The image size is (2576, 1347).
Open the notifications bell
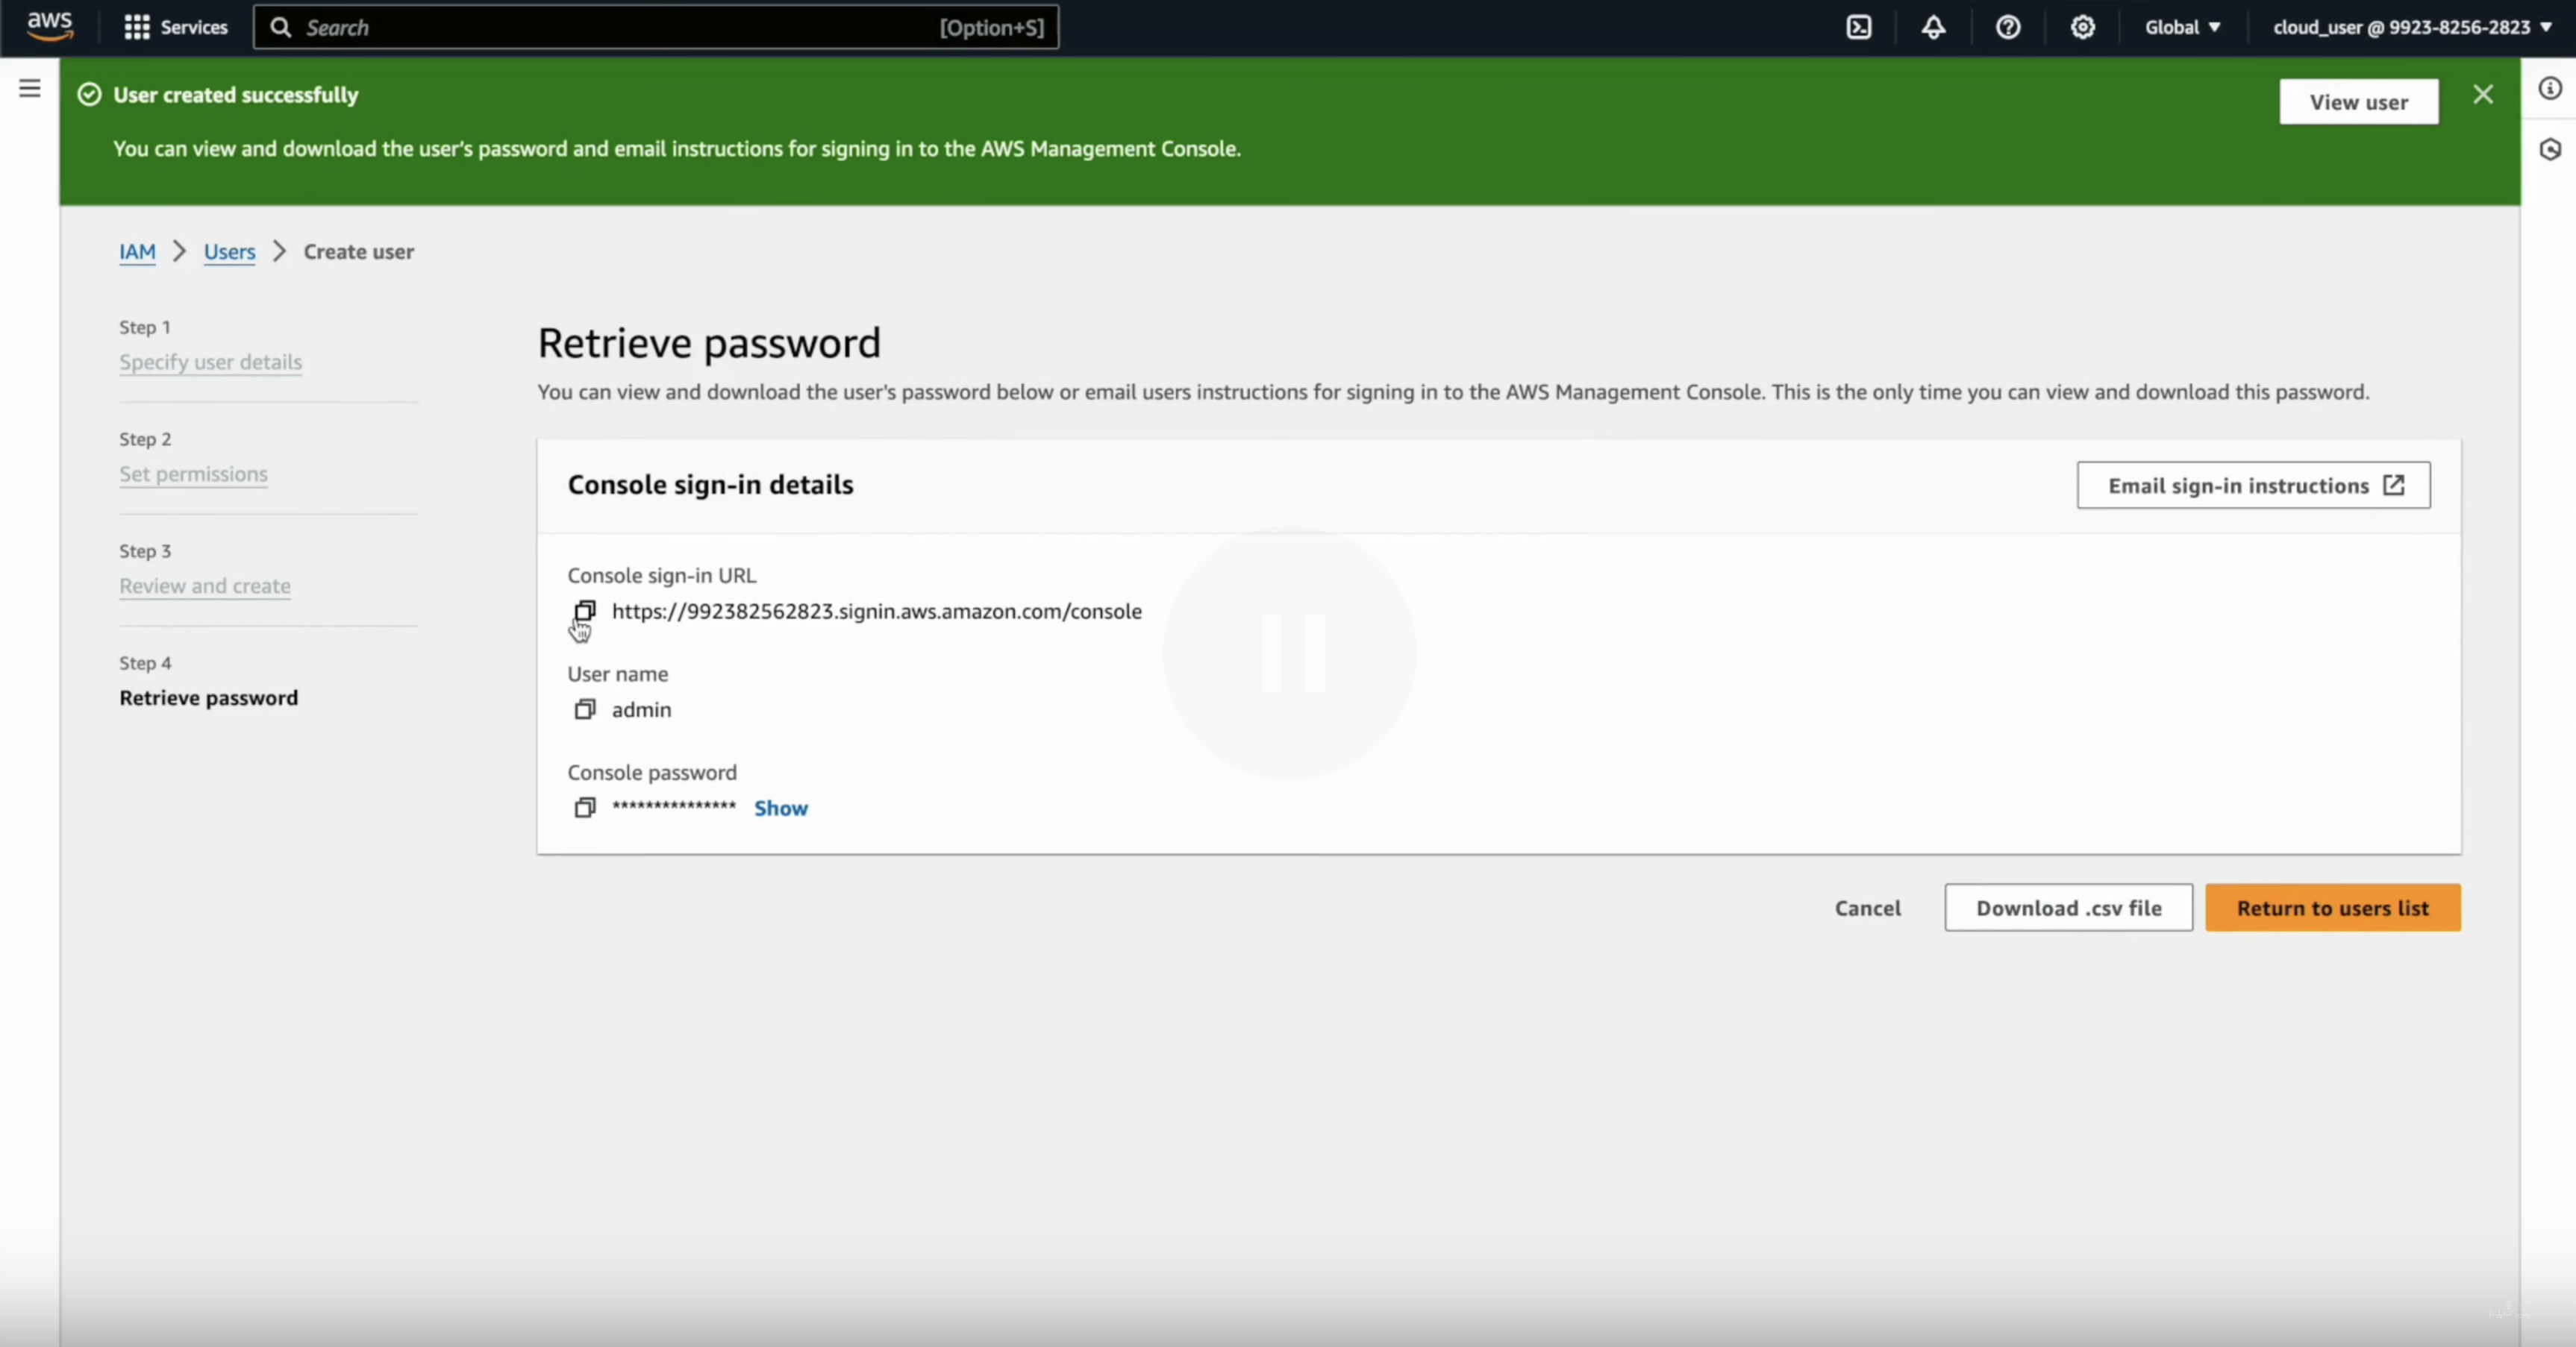[1933, 27]
